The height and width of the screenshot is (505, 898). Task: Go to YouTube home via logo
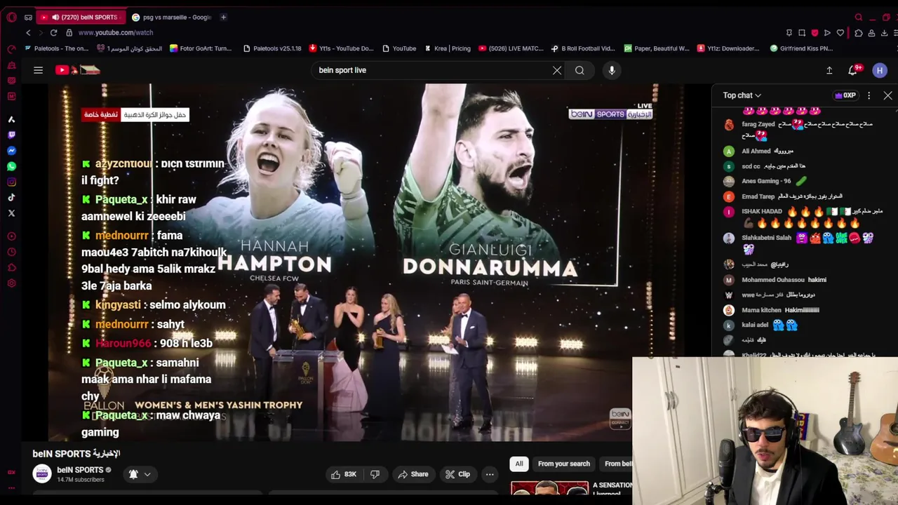pyautogui.click(x=78, y=70)
